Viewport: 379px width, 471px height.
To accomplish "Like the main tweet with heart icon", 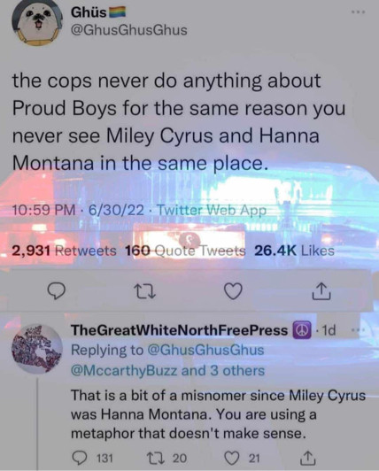I will [234, 291].
